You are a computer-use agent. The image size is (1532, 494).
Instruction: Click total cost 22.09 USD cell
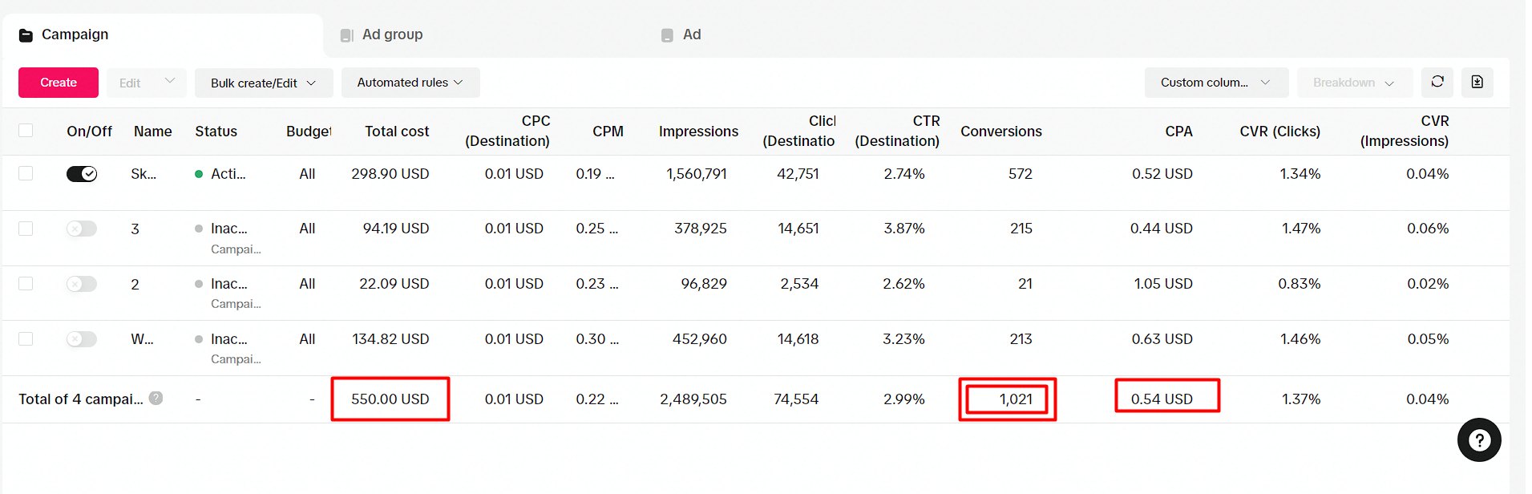394,283
